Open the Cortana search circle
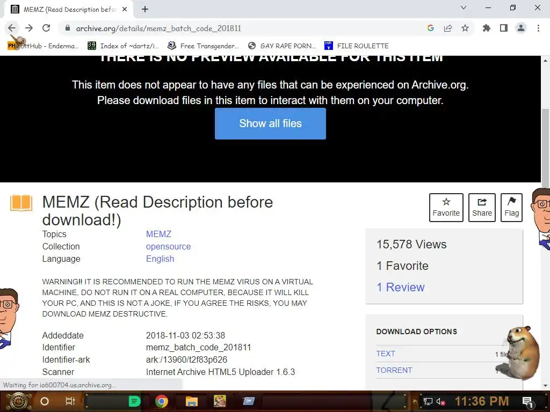The height and width of the screenshot is (412, 550). pos(45,401)
